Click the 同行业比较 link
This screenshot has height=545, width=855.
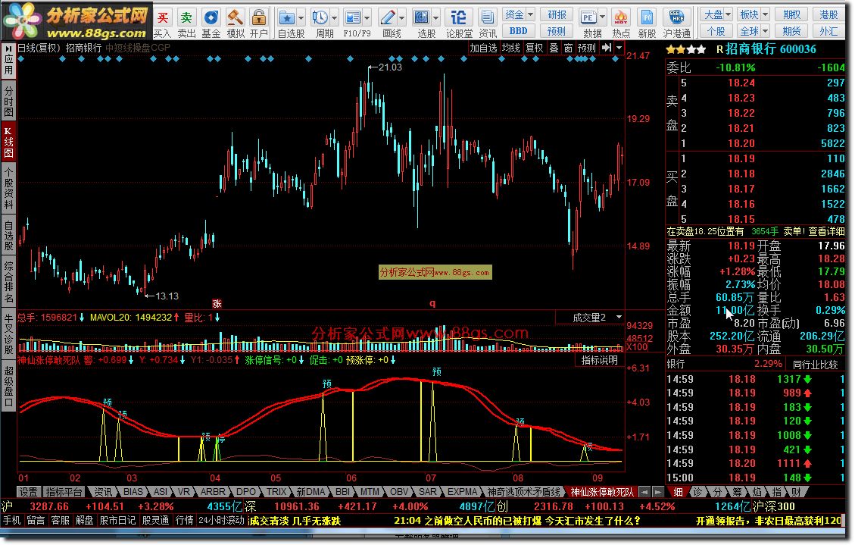tap(815, 364)
